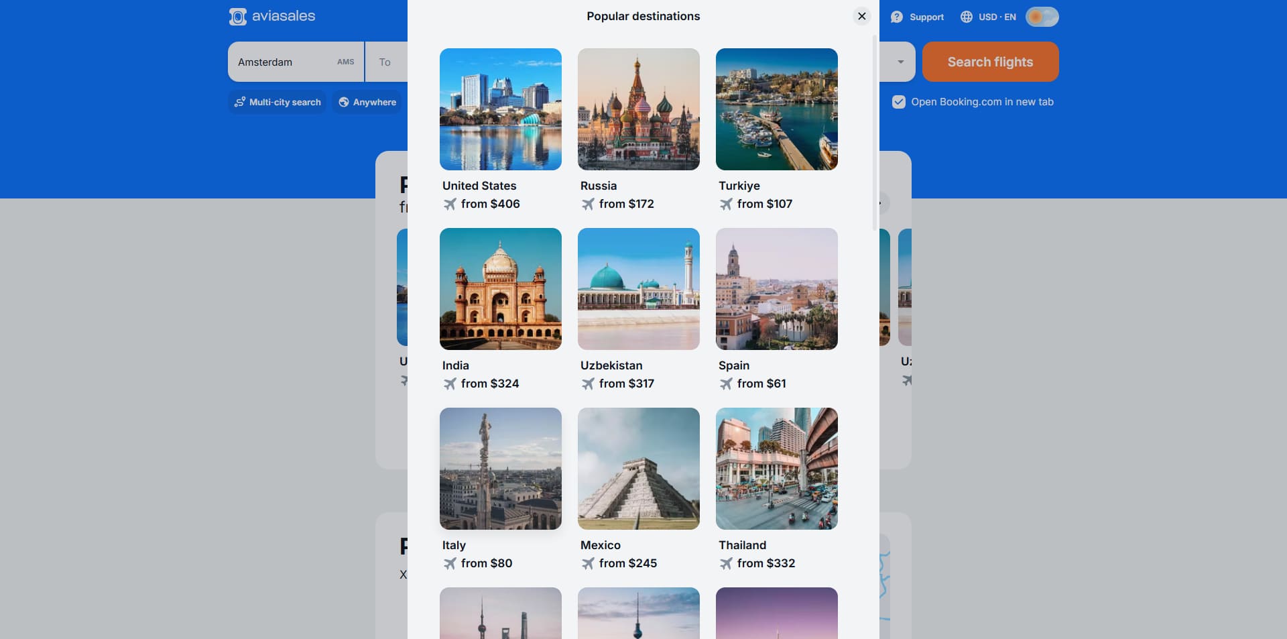Image resolution: width=1287 pixels, height=639 pixels.
Task: Open the Uzbekistan mosque photo
Action: click(x=639, y=289)
